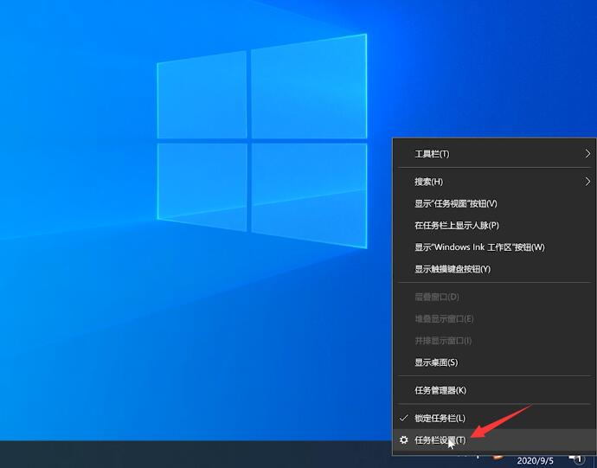Expand the chevron arrow beside 工具栏(T)
597x468 pixels.
point(587,154)
